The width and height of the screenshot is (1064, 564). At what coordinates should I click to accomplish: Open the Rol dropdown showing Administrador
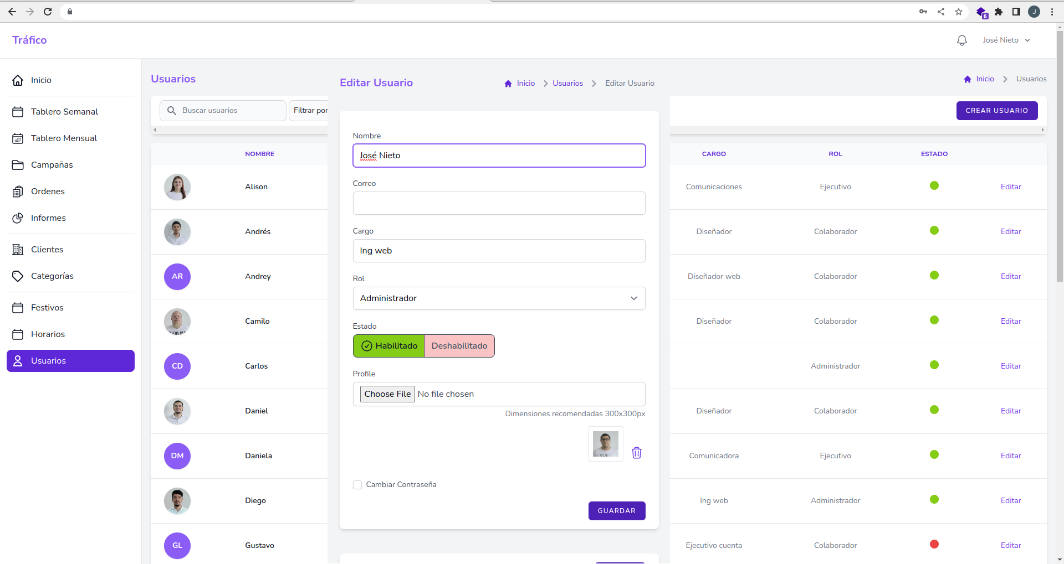[499, 298]
